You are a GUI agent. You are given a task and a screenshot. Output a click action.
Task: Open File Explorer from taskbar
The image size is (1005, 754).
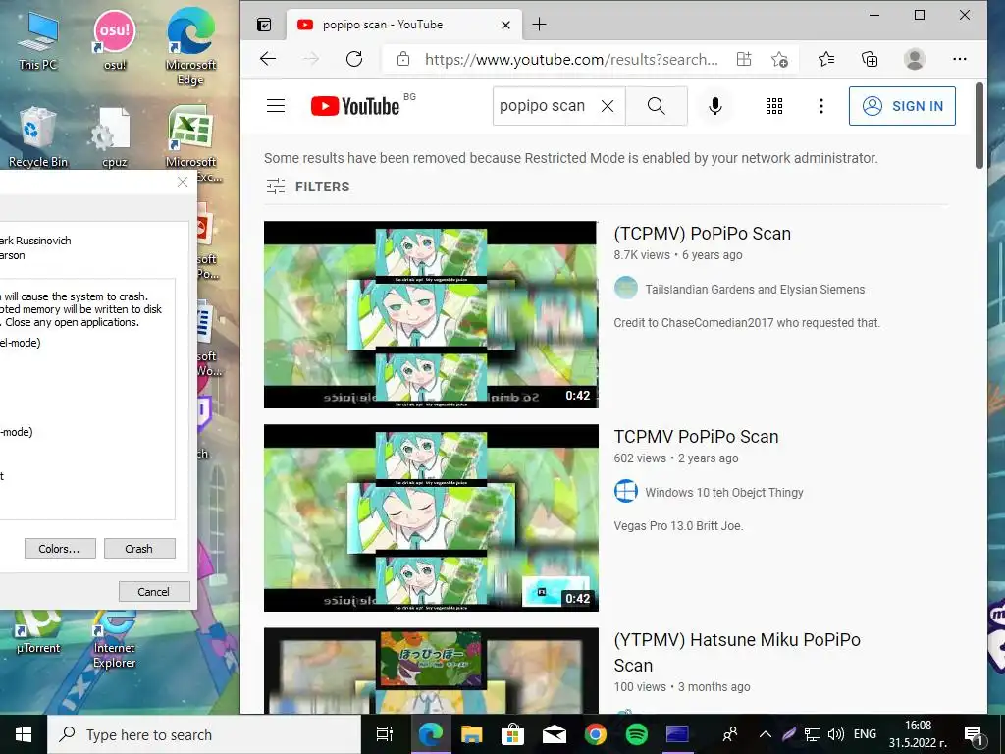pos(472,734)
